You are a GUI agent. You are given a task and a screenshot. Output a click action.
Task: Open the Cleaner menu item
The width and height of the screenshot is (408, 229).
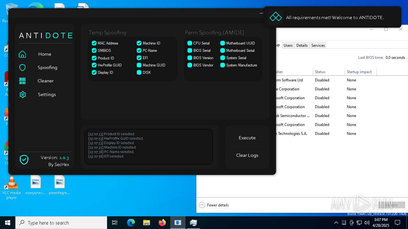point(46,81)
